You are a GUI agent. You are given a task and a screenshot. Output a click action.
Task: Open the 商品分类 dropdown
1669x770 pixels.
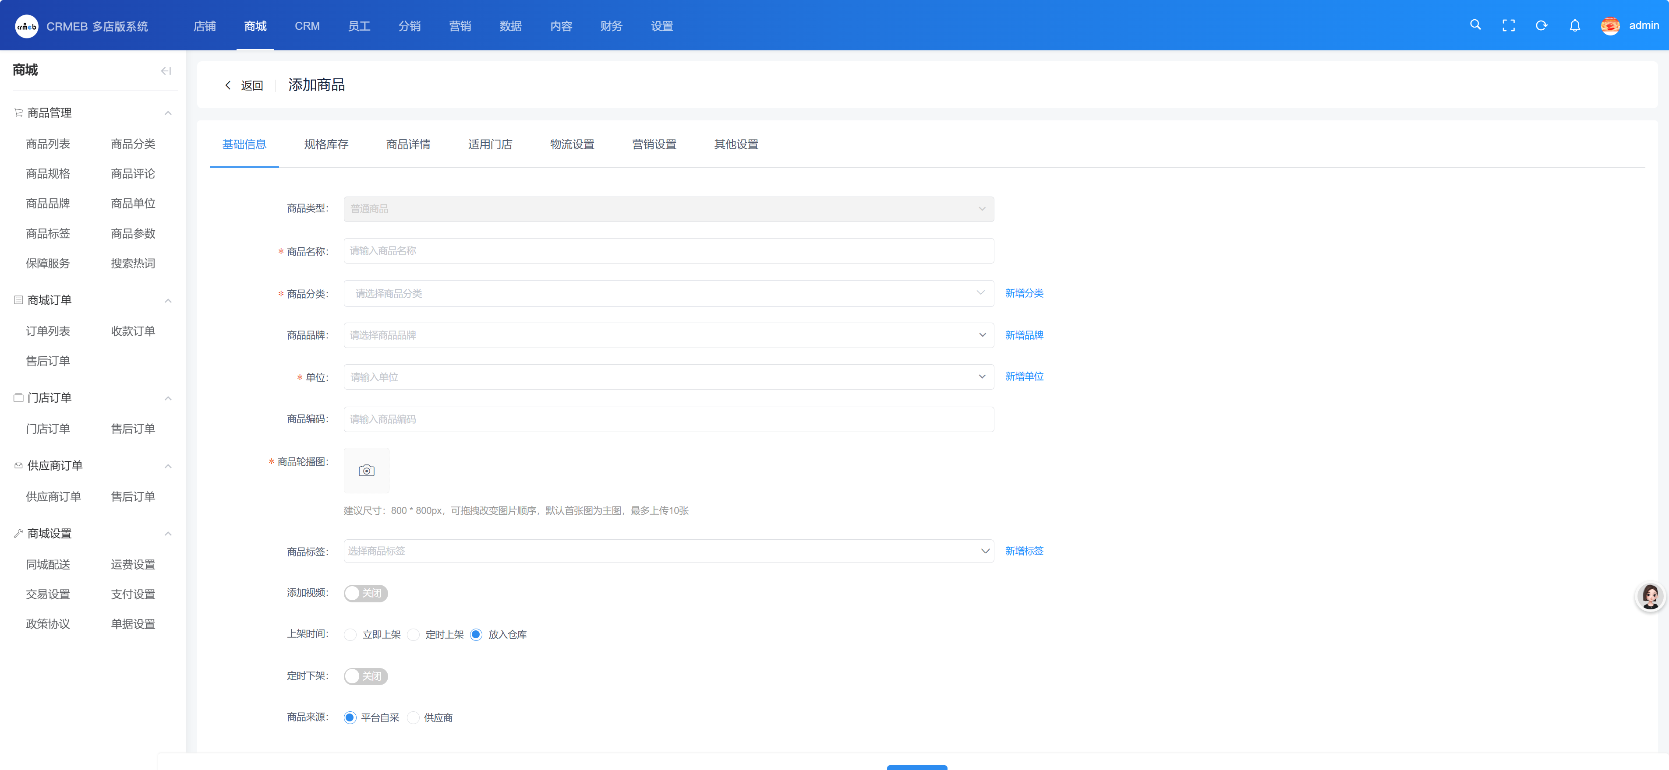pos(668,293)
